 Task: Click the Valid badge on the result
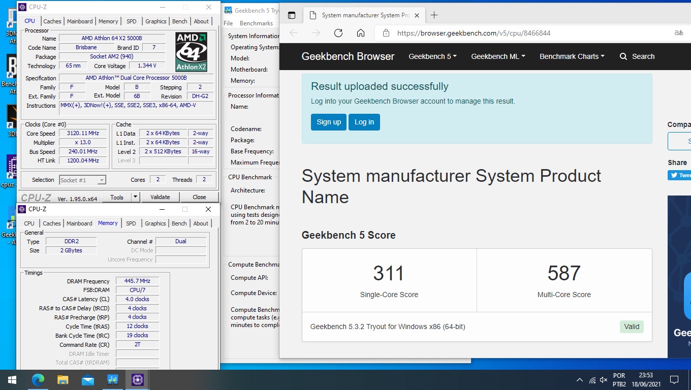click(x=632, y=327)
